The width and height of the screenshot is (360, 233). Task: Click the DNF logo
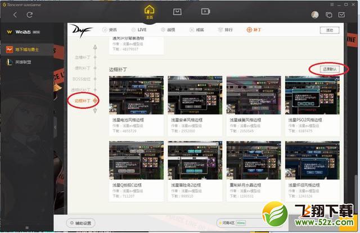click(81, 30)
